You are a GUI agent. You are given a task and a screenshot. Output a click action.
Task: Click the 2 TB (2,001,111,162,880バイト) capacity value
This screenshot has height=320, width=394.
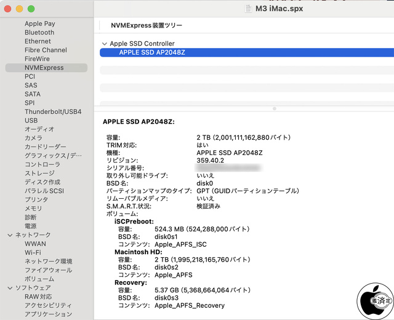coord(244,137)
